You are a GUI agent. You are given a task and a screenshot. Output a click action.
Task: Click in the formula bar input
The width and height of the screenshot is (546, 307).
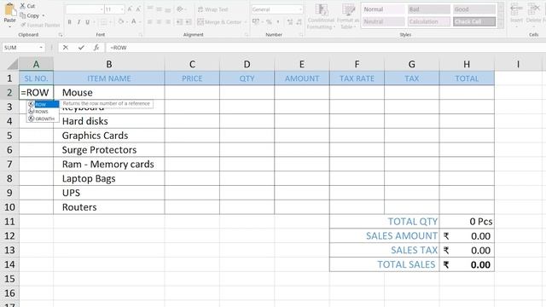pos(326,48)
